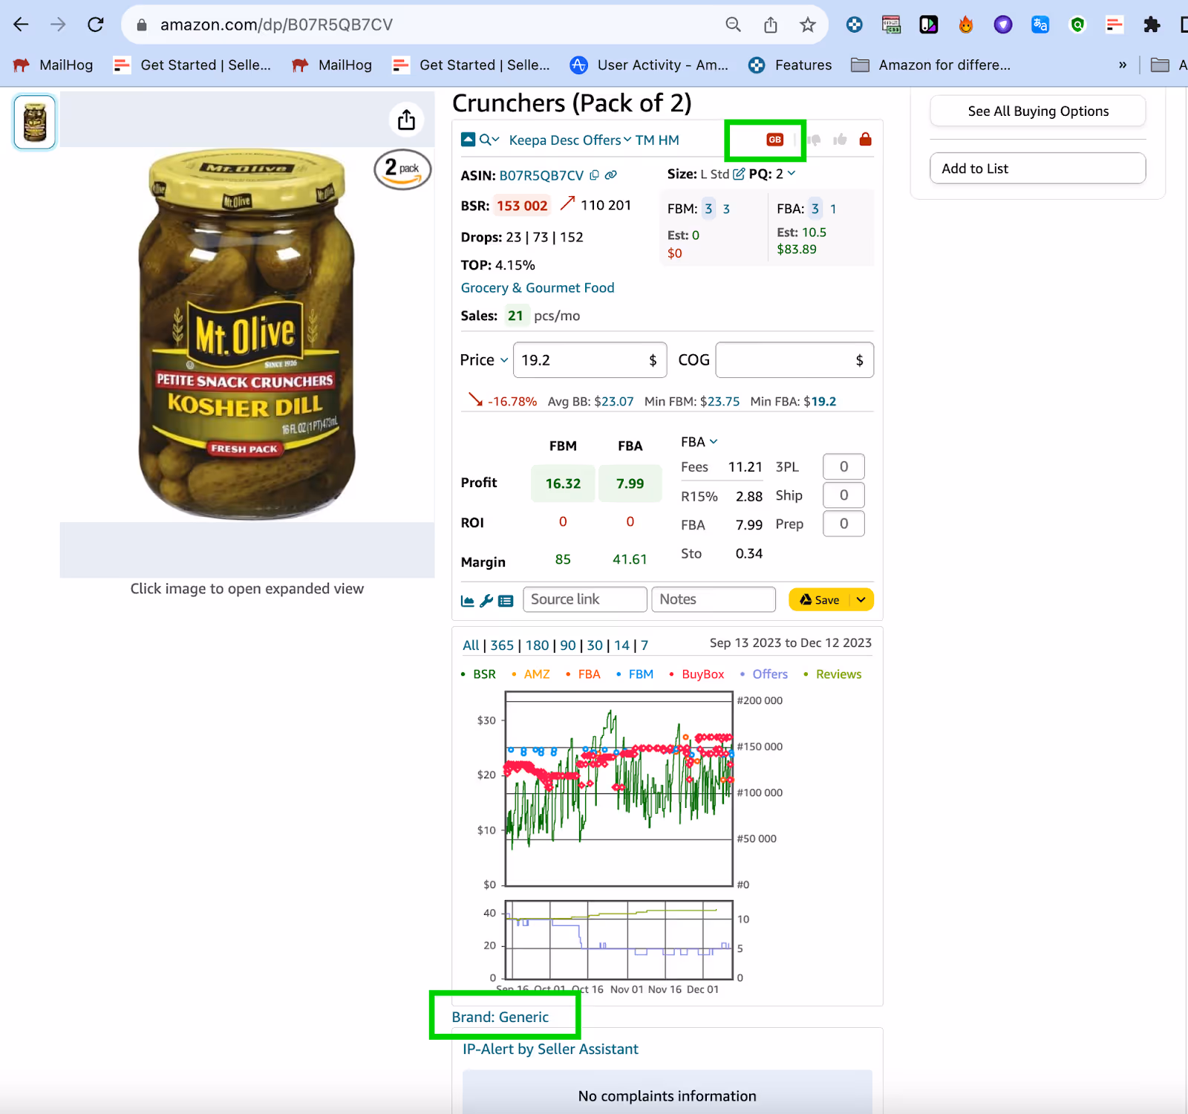The height and width of the screenshot is (1114, 1188).
Task: Click the Brand: Generic link
Action: [500, 1017]
